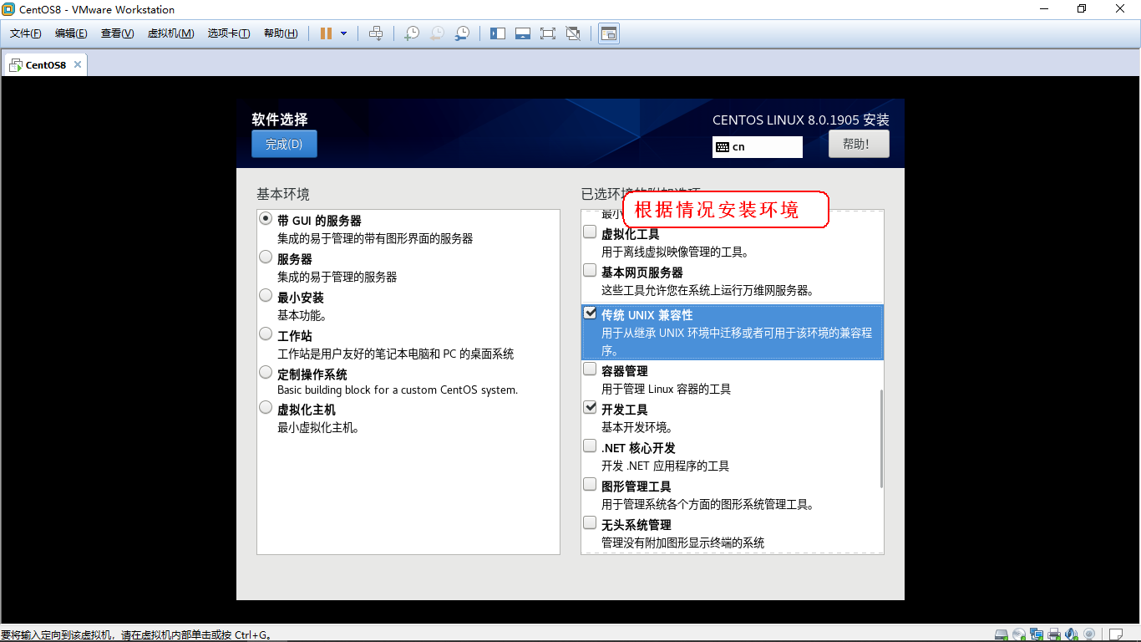Click the add-ons list vertical scrollbar
The image size is (1141, 642).
(x=881, y=438)
